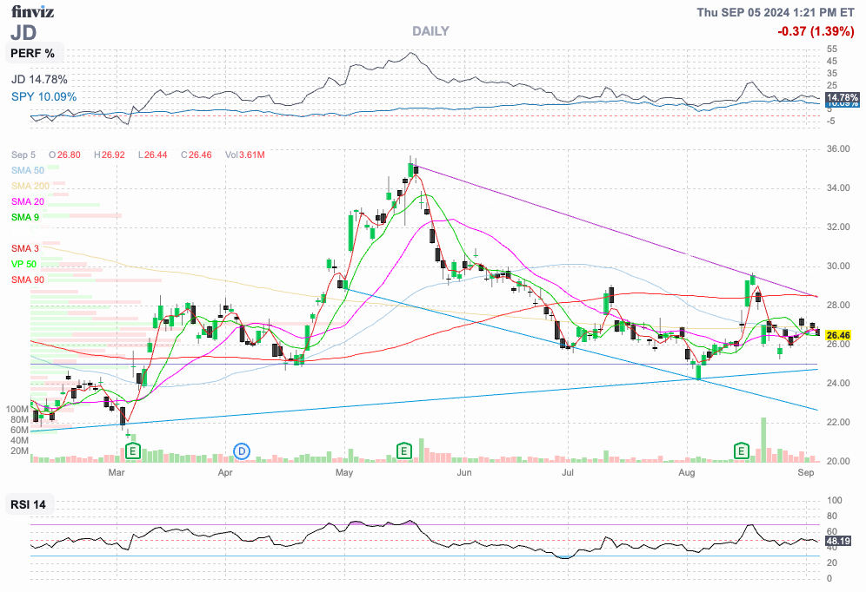Click the 100M volume axis label
The height and width of the screenshot is (592, 866).
pyautogui.click(x=17, y=410)
